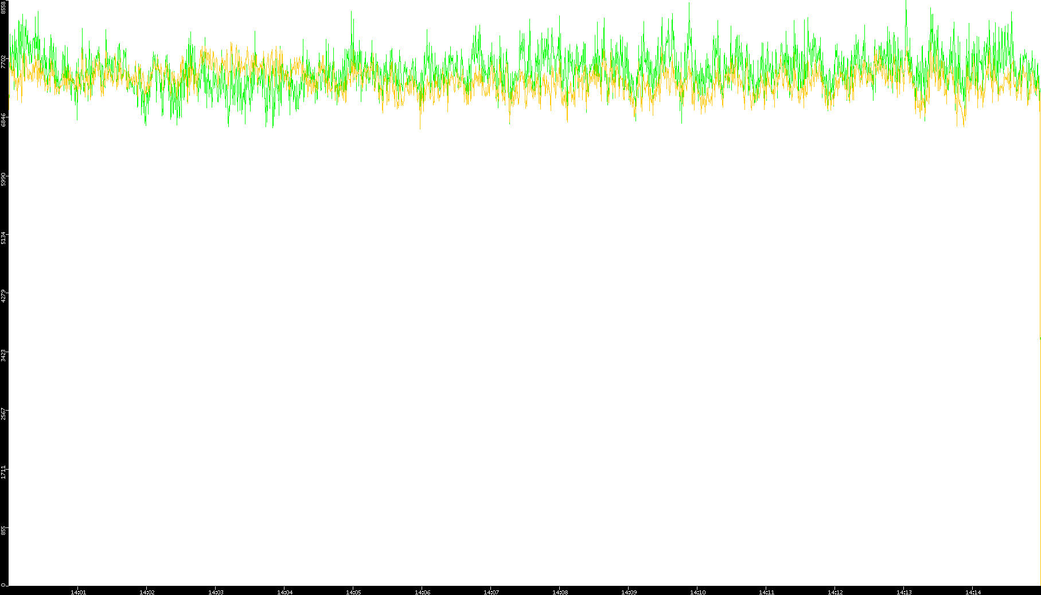Select the 7702 y-axis label
Image resolution: width=1041 pixels, height=595 pixels.
[x=3, y=61]
